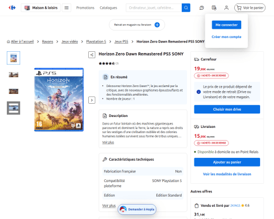Click the Carrefour logo
The width and height of the screenshot is (274, 219).
(x=12, y=7)
